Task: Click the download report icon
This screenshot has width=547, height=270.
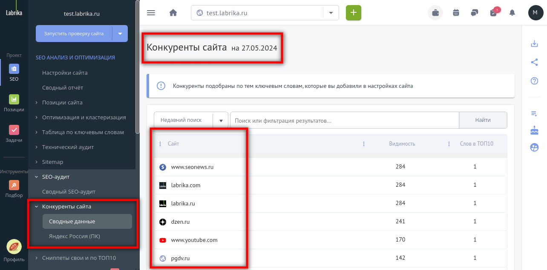Action: pos(534,44)
